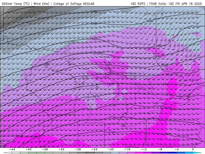Viewport: 205px width, 154px height.
Task: Click the -32 colorbar tick label
Action: (x=61, y=149)
